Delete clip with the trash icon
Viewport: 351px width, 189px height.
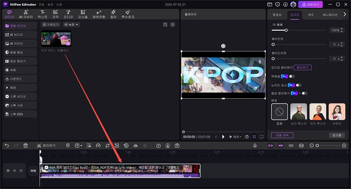(x=25, y=146)
